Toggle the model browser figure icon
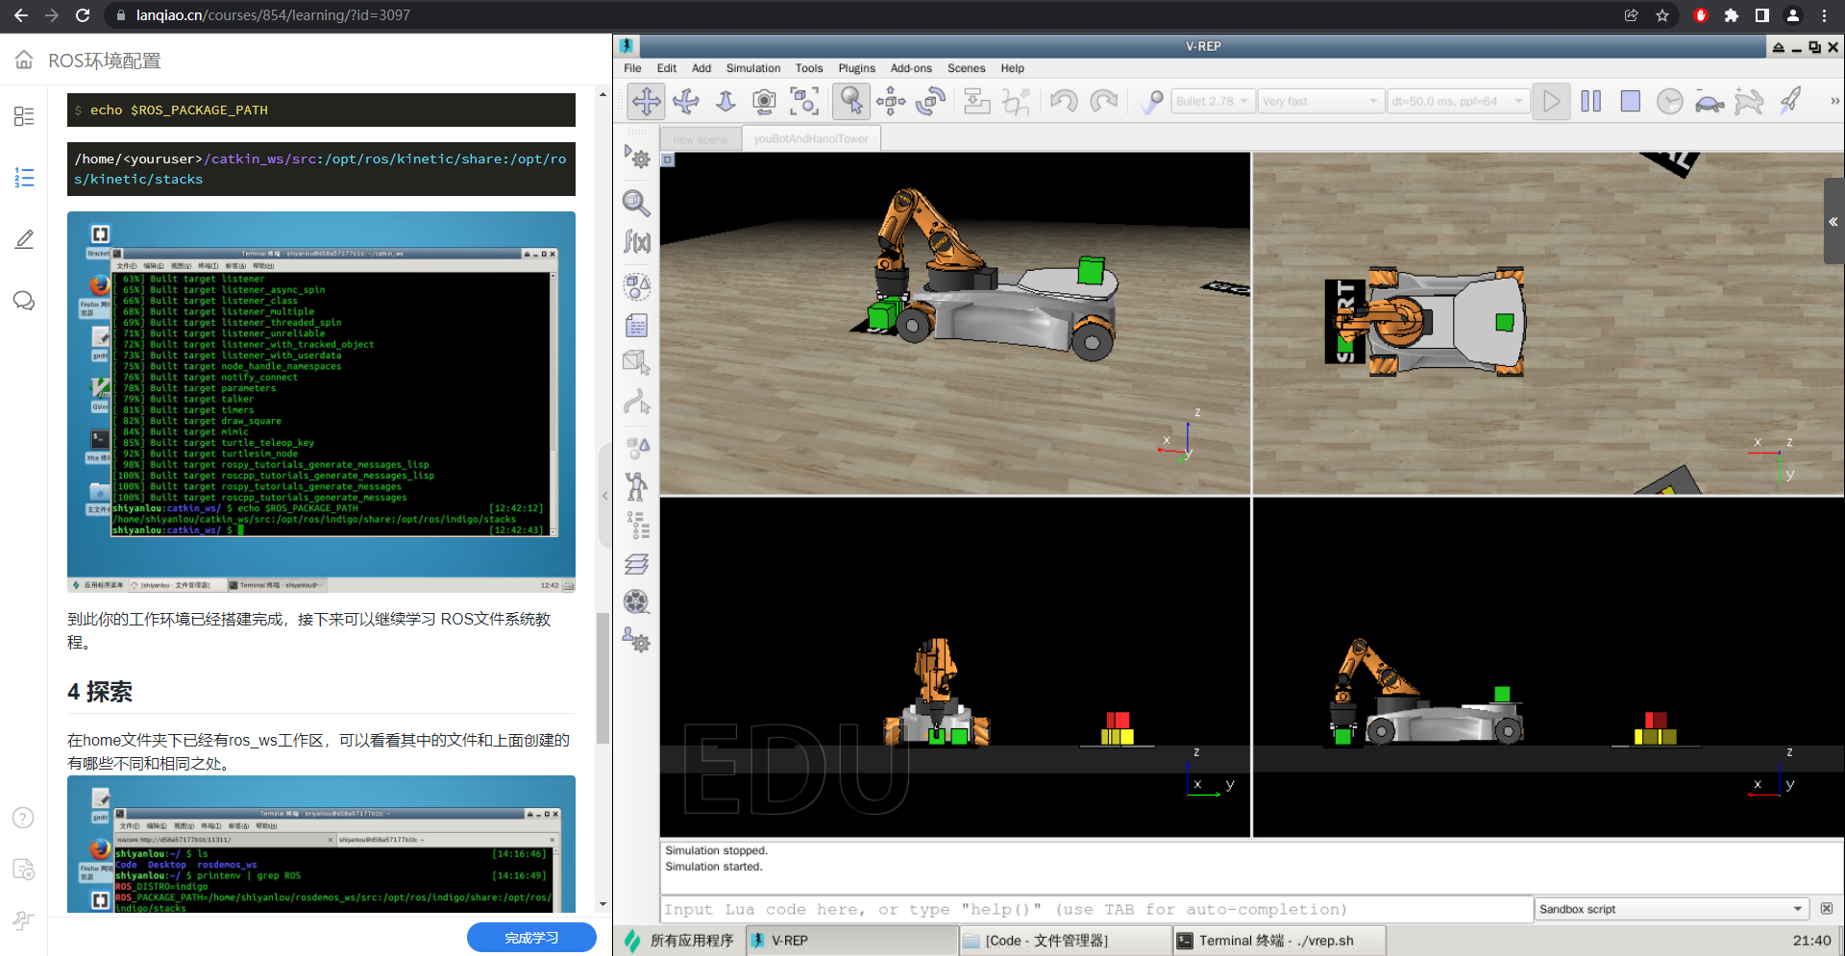 pyautogui.click(x=636, y=486)
